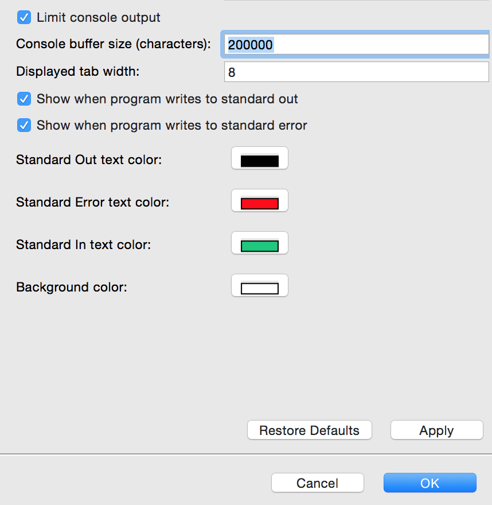Click into the Console buffer size field
The height and width of the screenshot is (505, 492).
(x=356, y=44)
